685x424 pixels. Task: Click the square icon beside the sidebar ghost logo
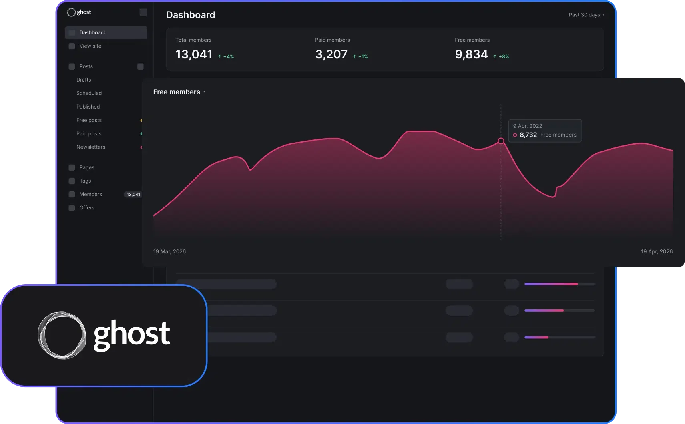143,12
